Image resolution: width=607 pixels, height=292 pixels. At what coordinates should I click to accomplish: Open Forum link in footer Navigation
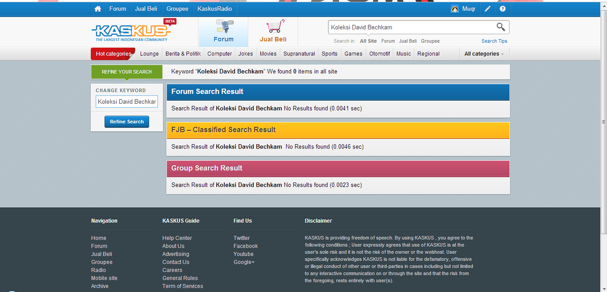[x=99, y=246]
